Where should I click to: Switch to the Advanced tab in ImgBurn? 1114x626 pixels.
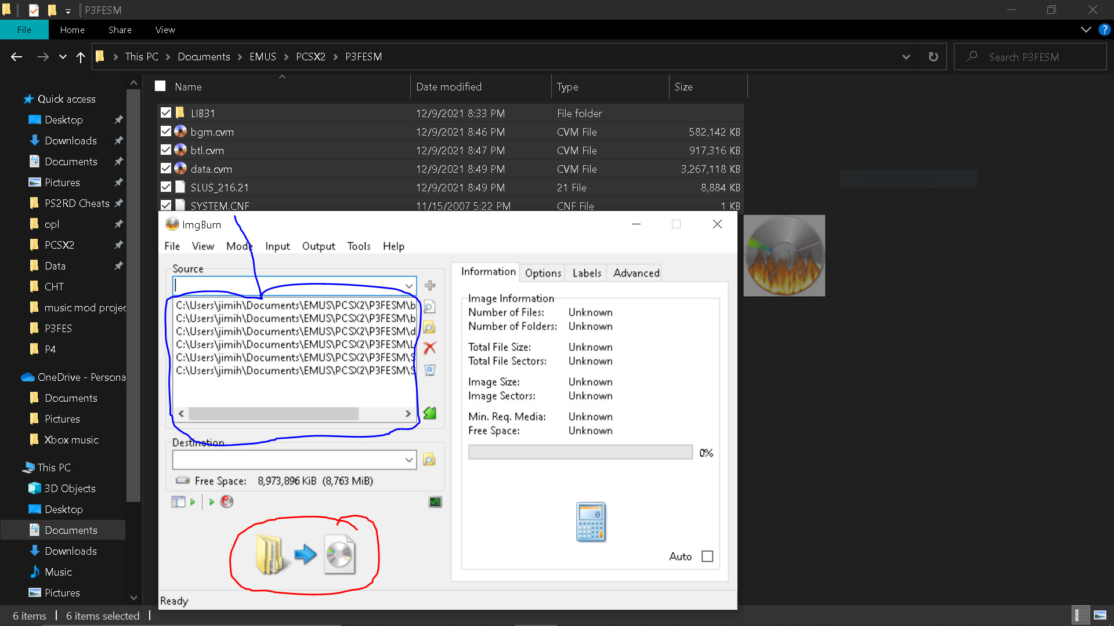pyautogui.click(x=636, y=273)
